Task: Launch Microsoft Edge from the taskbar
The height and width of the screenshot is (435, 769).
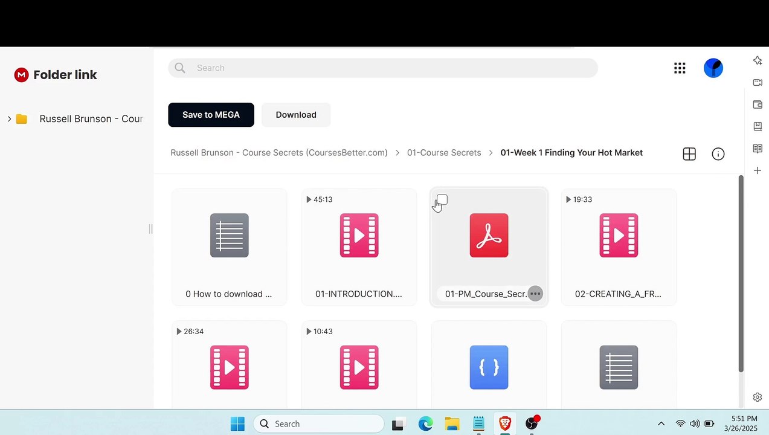Action: [425, 424]
